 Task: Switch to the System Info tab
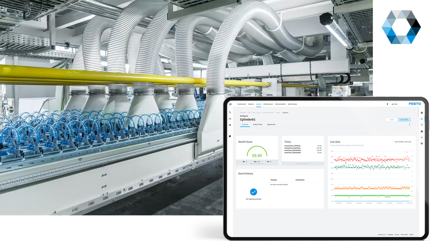point(271,124)
